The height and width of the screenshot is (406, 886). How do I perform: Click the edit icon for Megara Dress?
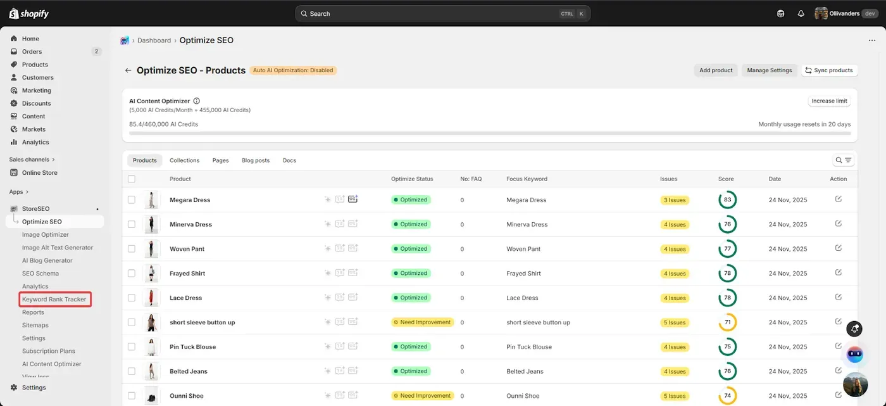click(838, 199)
